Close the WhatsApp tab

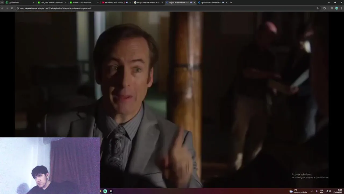[34, 2]
